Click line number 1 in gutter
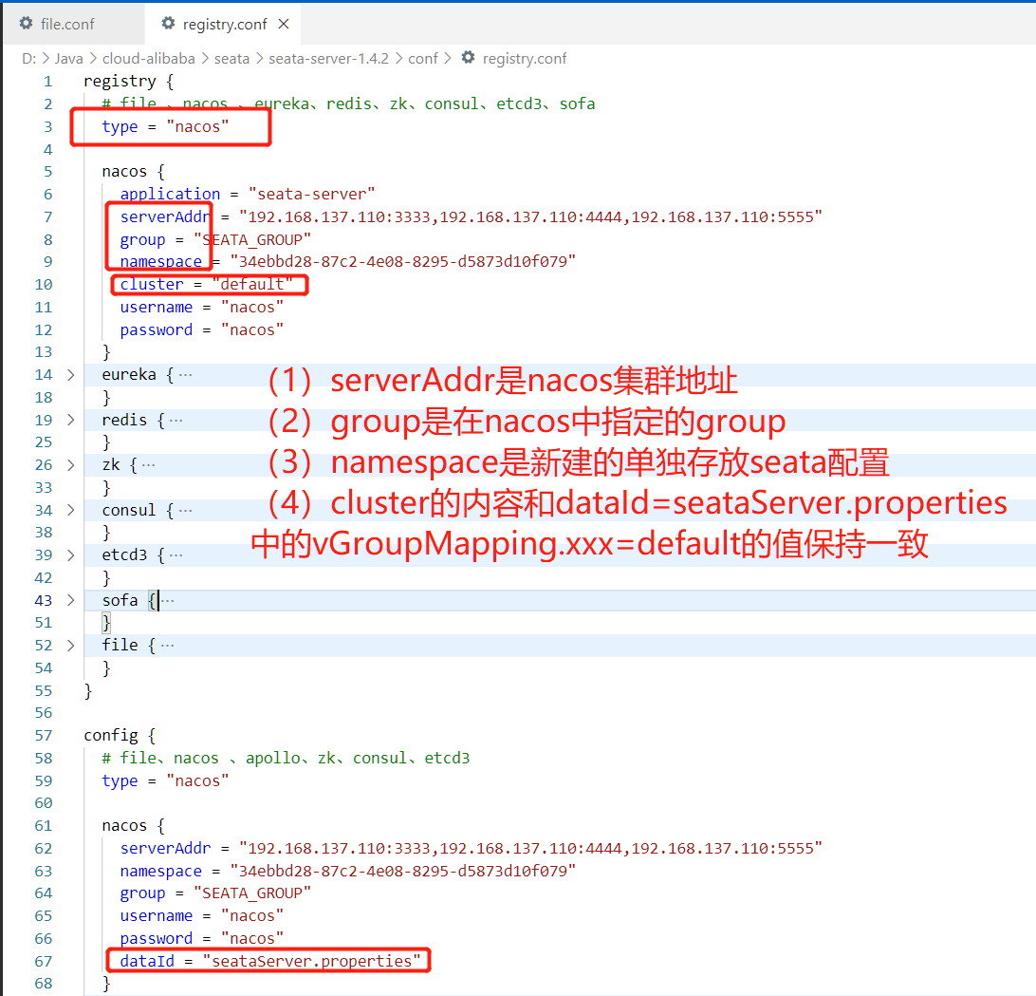1036x996 pixels. tap(47, 82)
